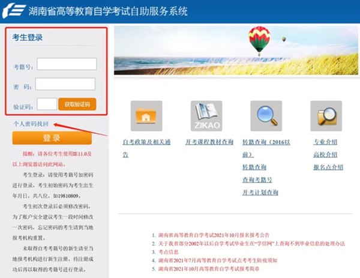Screen dimensions: 360x278
Task: Open the 高校介绍 link
Action: tap(325, 155)
